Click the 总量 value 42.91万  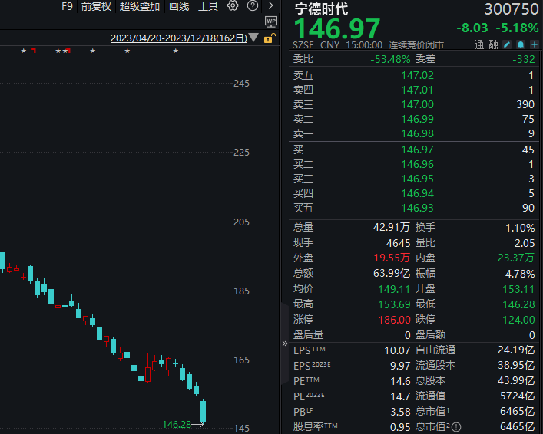click(x=392, y=227)
